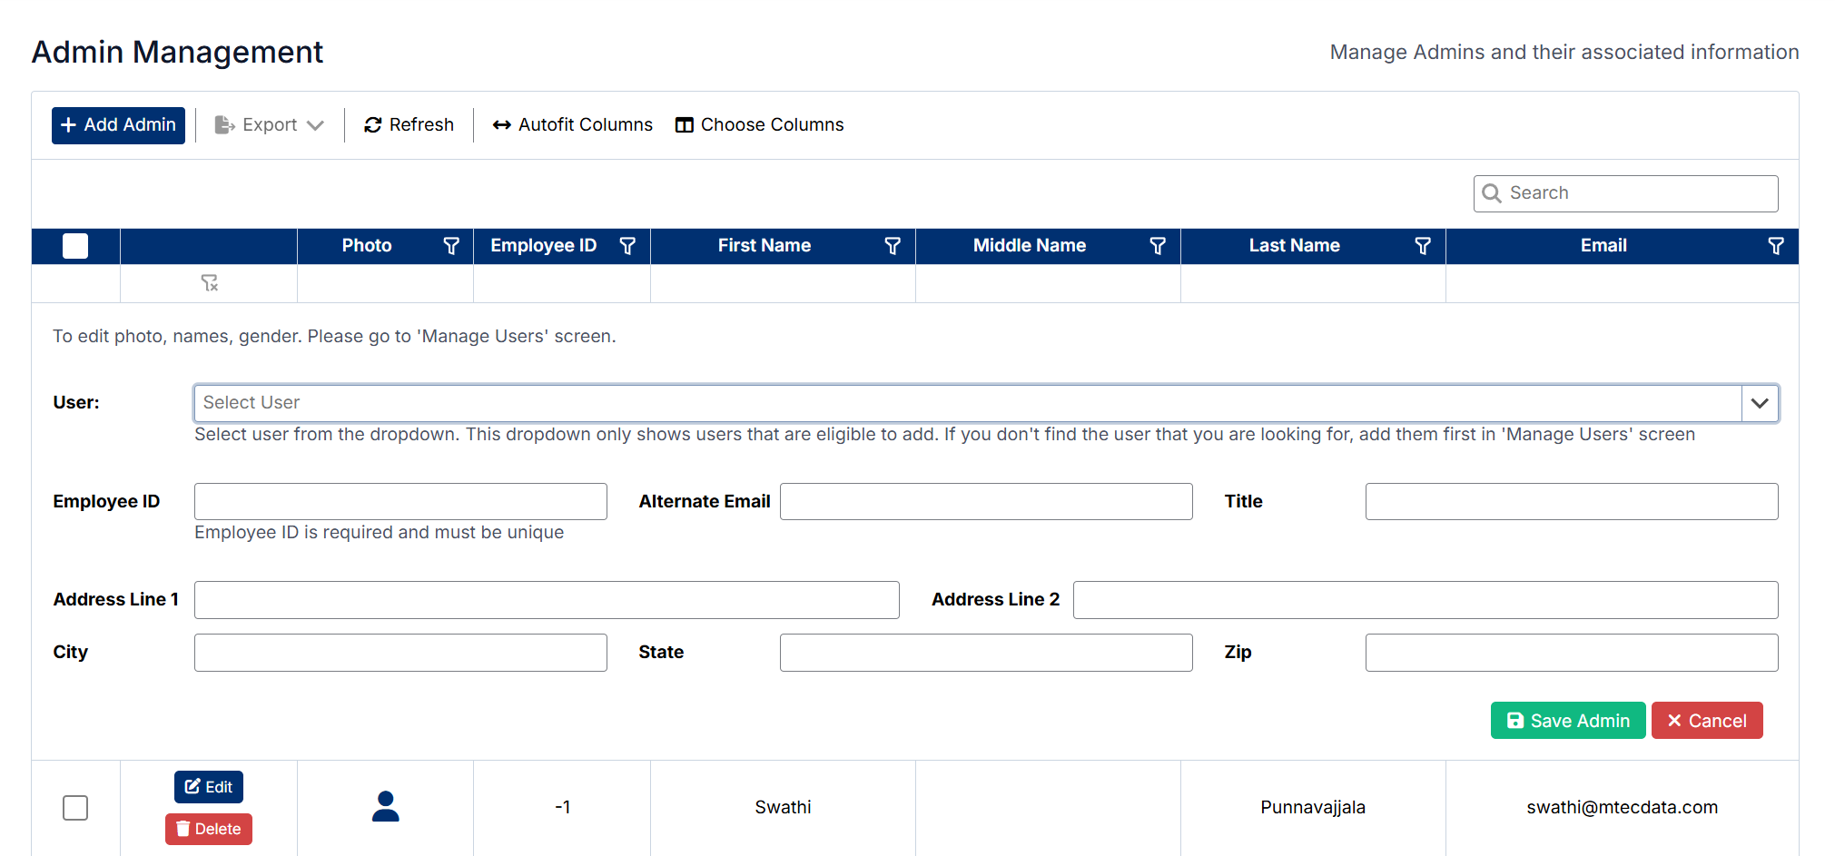Open Choose Columns from the toolbar
The width and height of the screenshot is (1835, 856).
[759, 125]
